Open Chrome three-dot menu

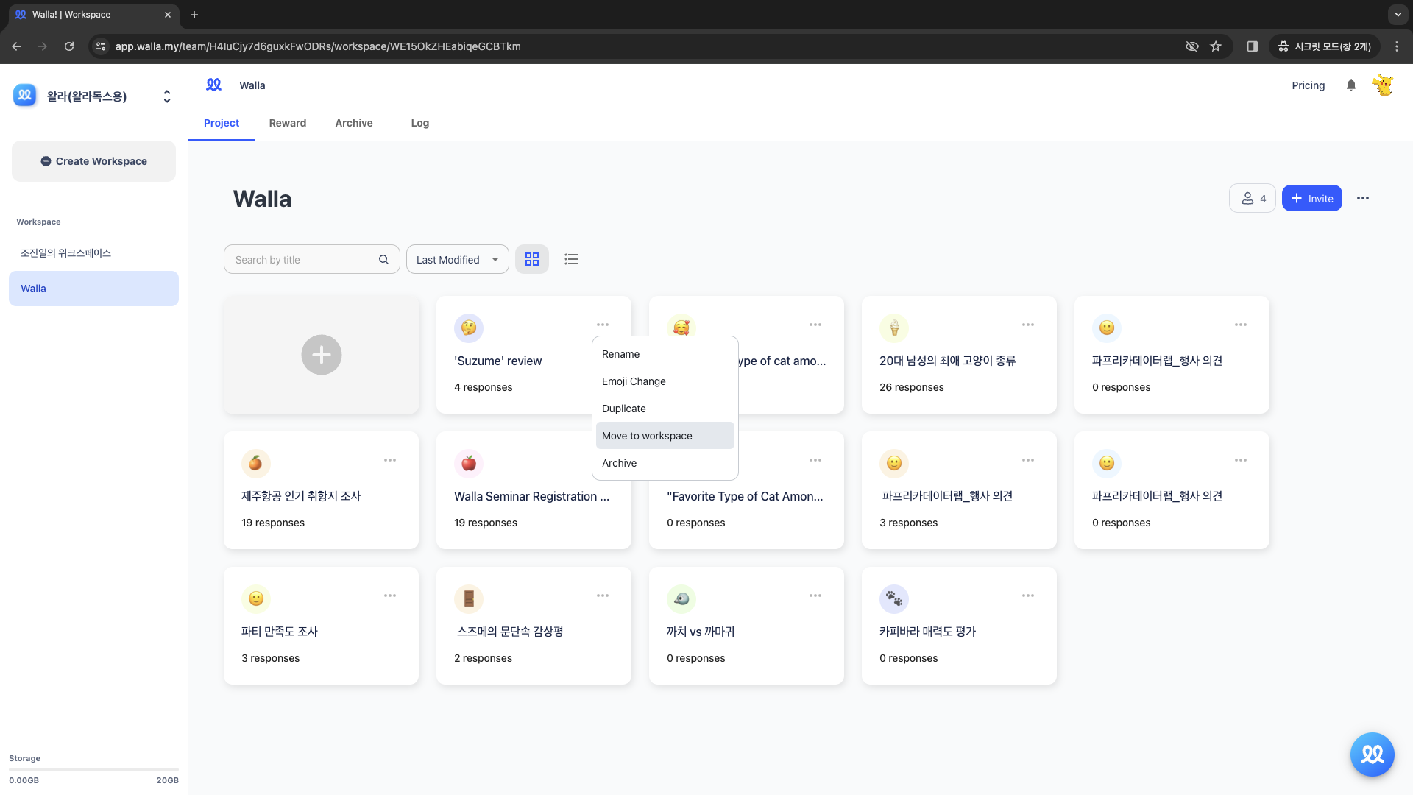[x=1397, y=46]
